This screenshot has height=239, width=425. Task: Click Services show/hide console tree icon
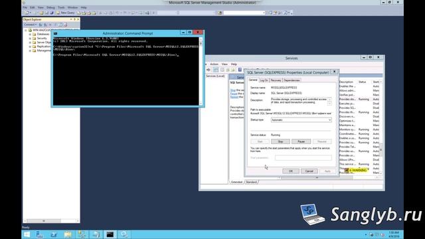pyautogui.click(x=216, y=70)
